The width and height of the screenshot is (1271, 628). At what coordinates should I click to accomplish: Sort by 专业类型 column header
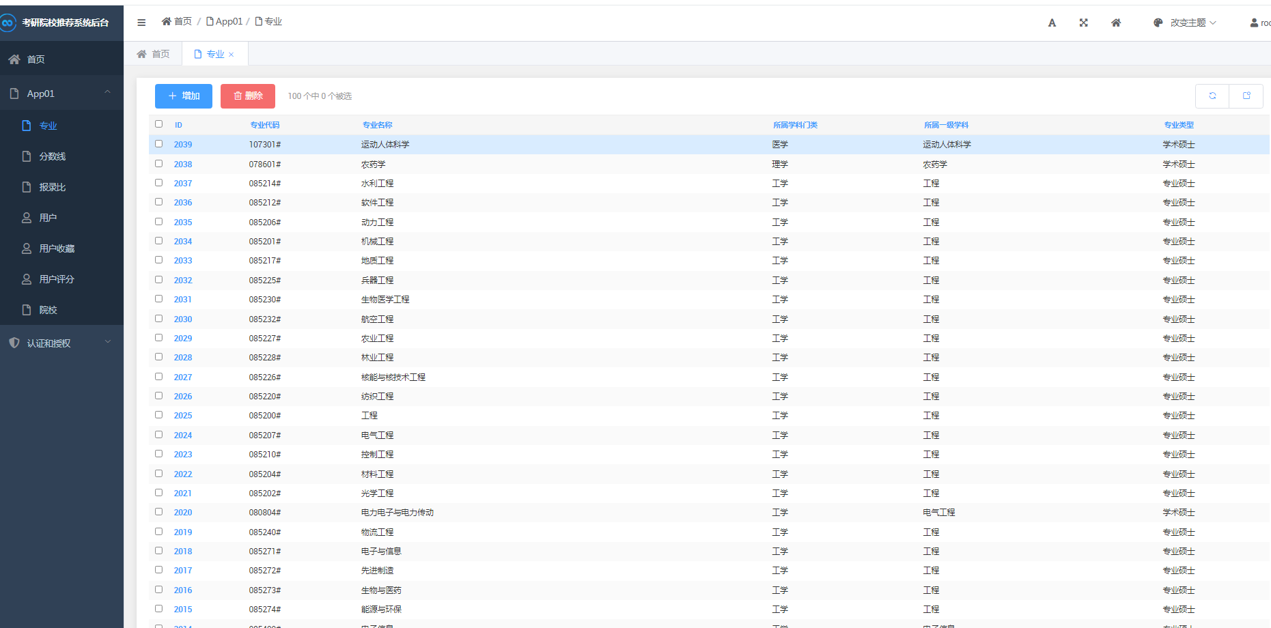(x=1179, y=125)
